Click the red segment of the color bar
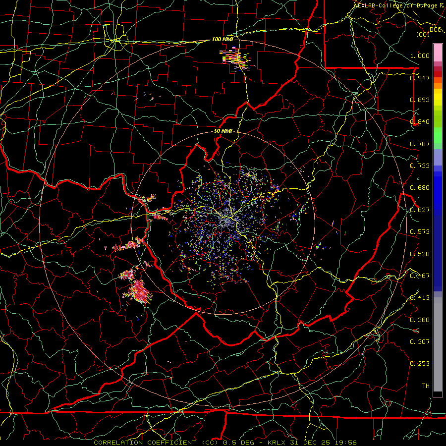The width and height of the screenshot is (446, 446). [438, 74]
